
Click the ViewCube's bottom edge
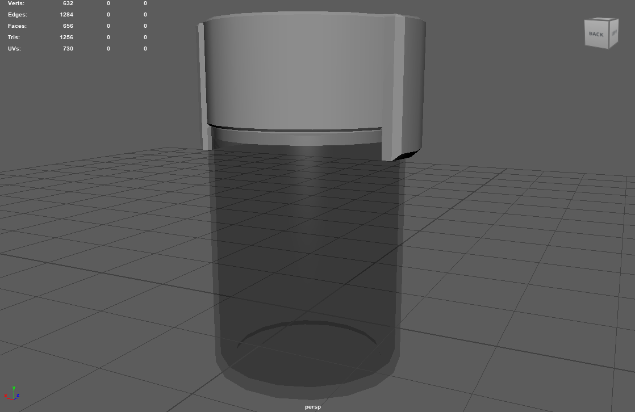click(596, 47)
